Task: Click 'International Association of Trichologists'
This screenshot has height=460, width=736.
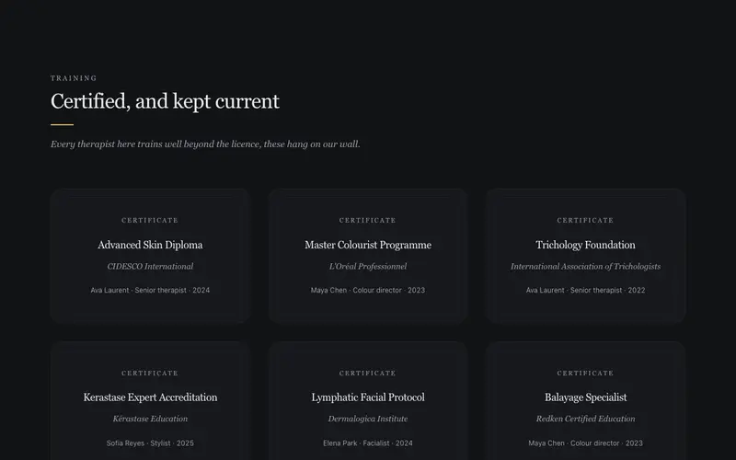Action: pyautogui.click(x=585, y=266)
